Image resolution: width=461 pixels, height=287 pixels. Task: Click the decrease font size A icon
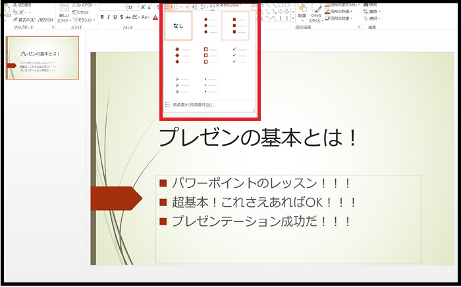coord(149,7)
